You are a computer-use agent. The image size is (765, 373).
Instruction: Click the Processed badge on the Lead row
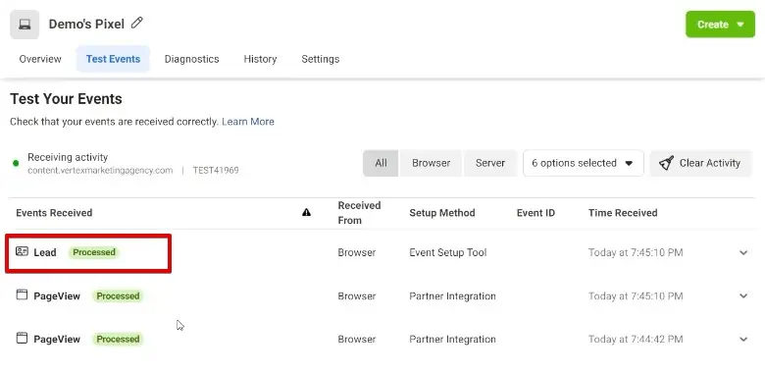coord(94,252)
